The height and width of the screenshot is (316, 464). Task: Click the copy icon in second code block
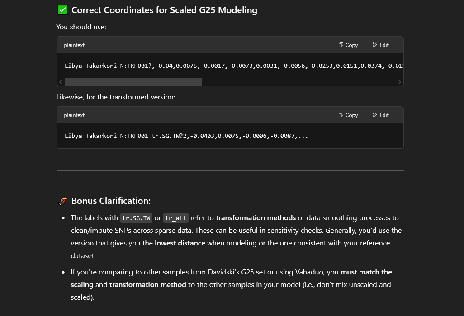point(341,115)
